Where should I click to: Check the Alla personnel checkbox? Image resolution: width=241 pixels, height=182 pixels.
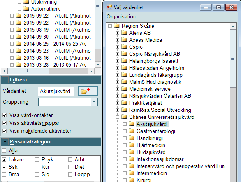point(4,150)
